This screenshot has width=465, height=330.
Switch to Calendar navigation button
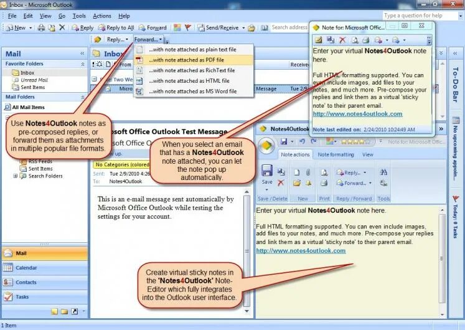click(x=45, y=268)
